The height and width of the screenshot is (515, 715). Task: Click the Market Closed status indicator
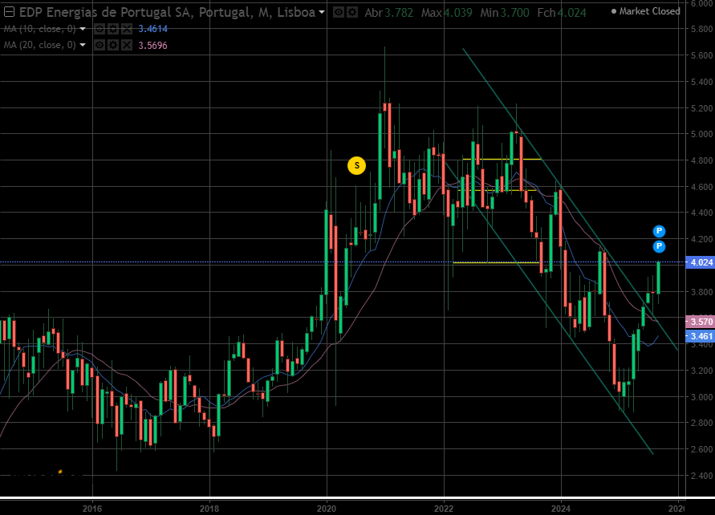click(646, 11)
